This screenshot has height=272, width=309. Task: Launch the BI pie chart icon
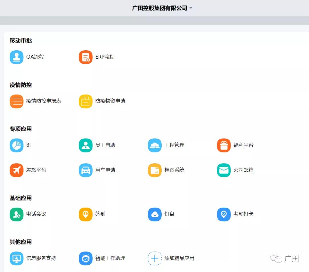point(17,145)
